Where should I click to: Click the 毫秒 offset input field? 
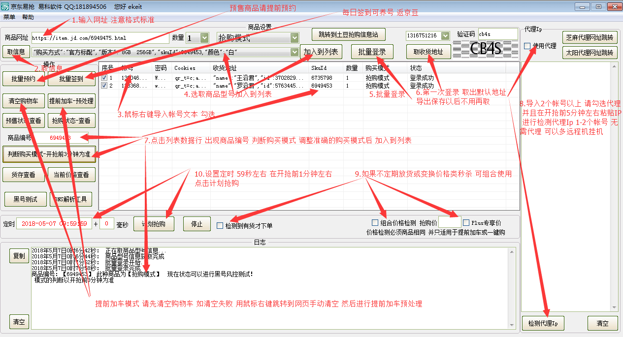click(107, 224)
